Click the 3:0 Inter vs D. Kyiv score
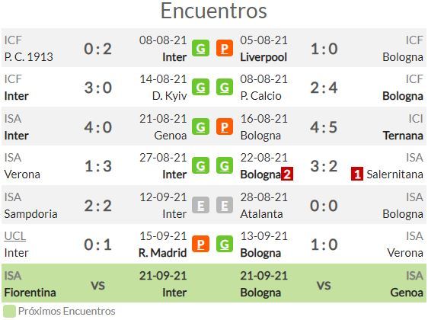This screenshot has height=320, width=428. [98, 88]
